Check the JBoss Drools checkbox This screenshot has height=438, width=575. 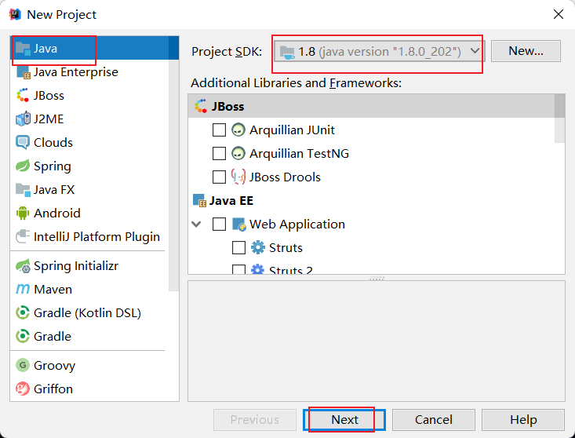(x=220, y=177)
